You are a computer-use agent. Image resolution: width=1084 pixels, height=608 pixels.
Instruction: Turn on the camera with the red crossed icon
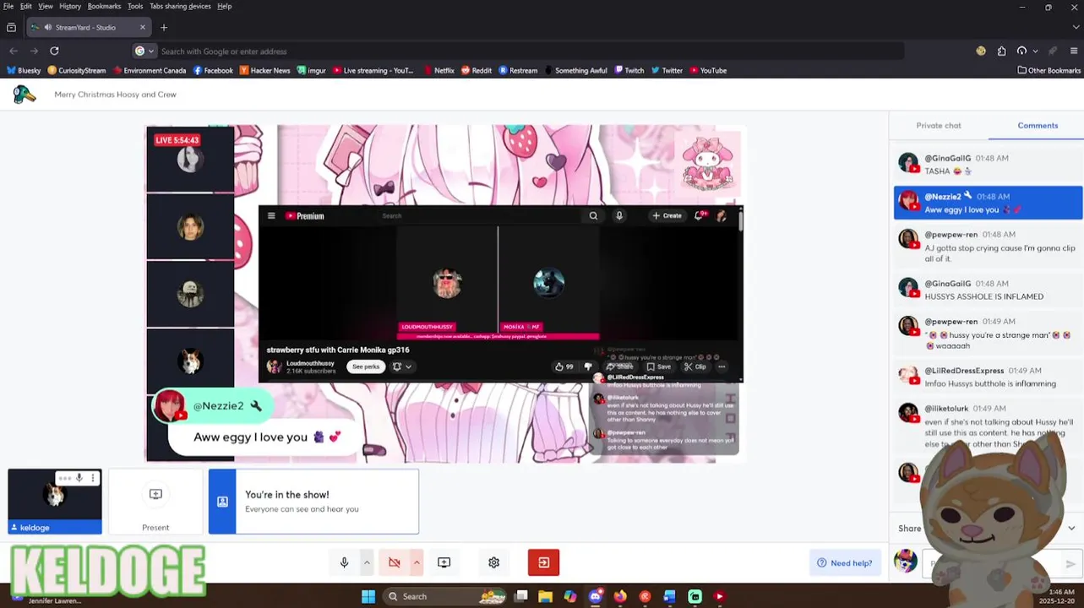pyautogui.click(x=394, y=562)
